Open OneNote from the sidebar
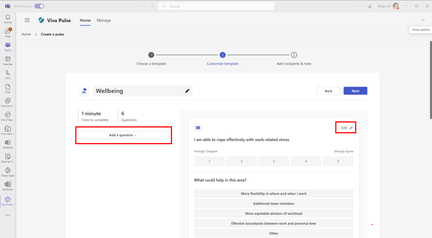 click(8, 144)
